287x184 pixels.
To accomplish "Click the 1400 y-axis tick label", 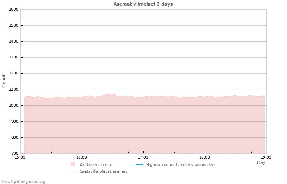I will coord(14,41).
